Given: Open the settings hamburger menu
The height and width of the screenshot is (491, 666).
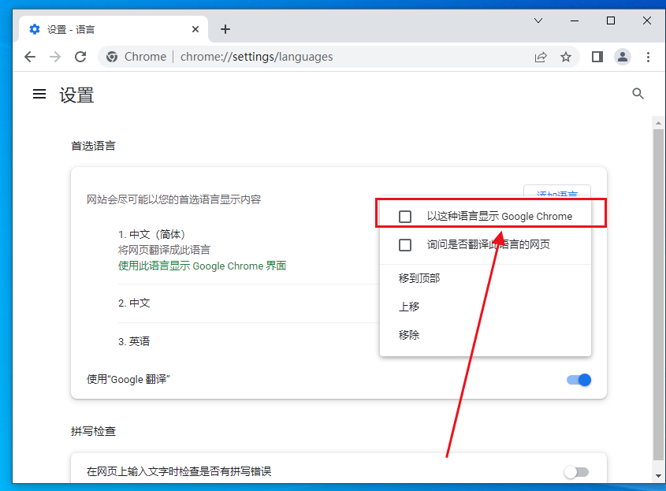Looking at the screenshot, I should [x=39, y=94].
